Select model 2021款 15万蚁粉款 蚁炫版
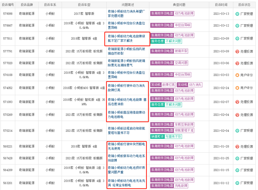 point(84,51)
